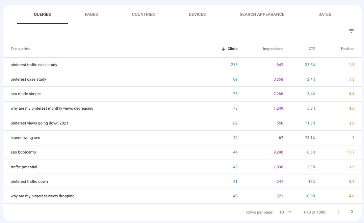Click the Top queries column header

(20, 49)
